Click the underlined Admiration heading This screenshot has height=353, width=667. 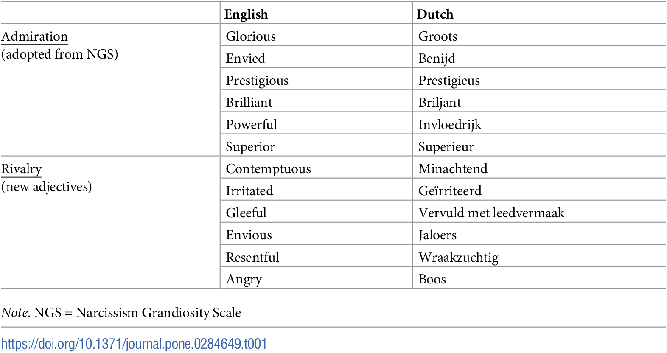click(34, 36)
